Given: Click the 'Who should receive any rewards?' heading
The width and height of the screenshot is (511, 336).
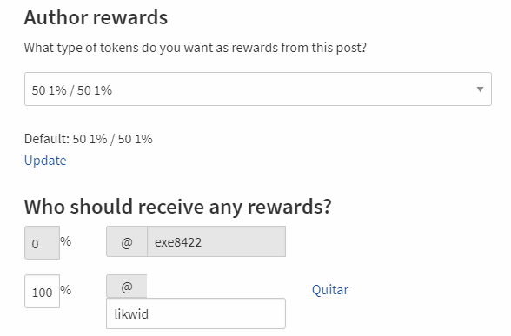Looking at the screenshot, I should point(177,207).
